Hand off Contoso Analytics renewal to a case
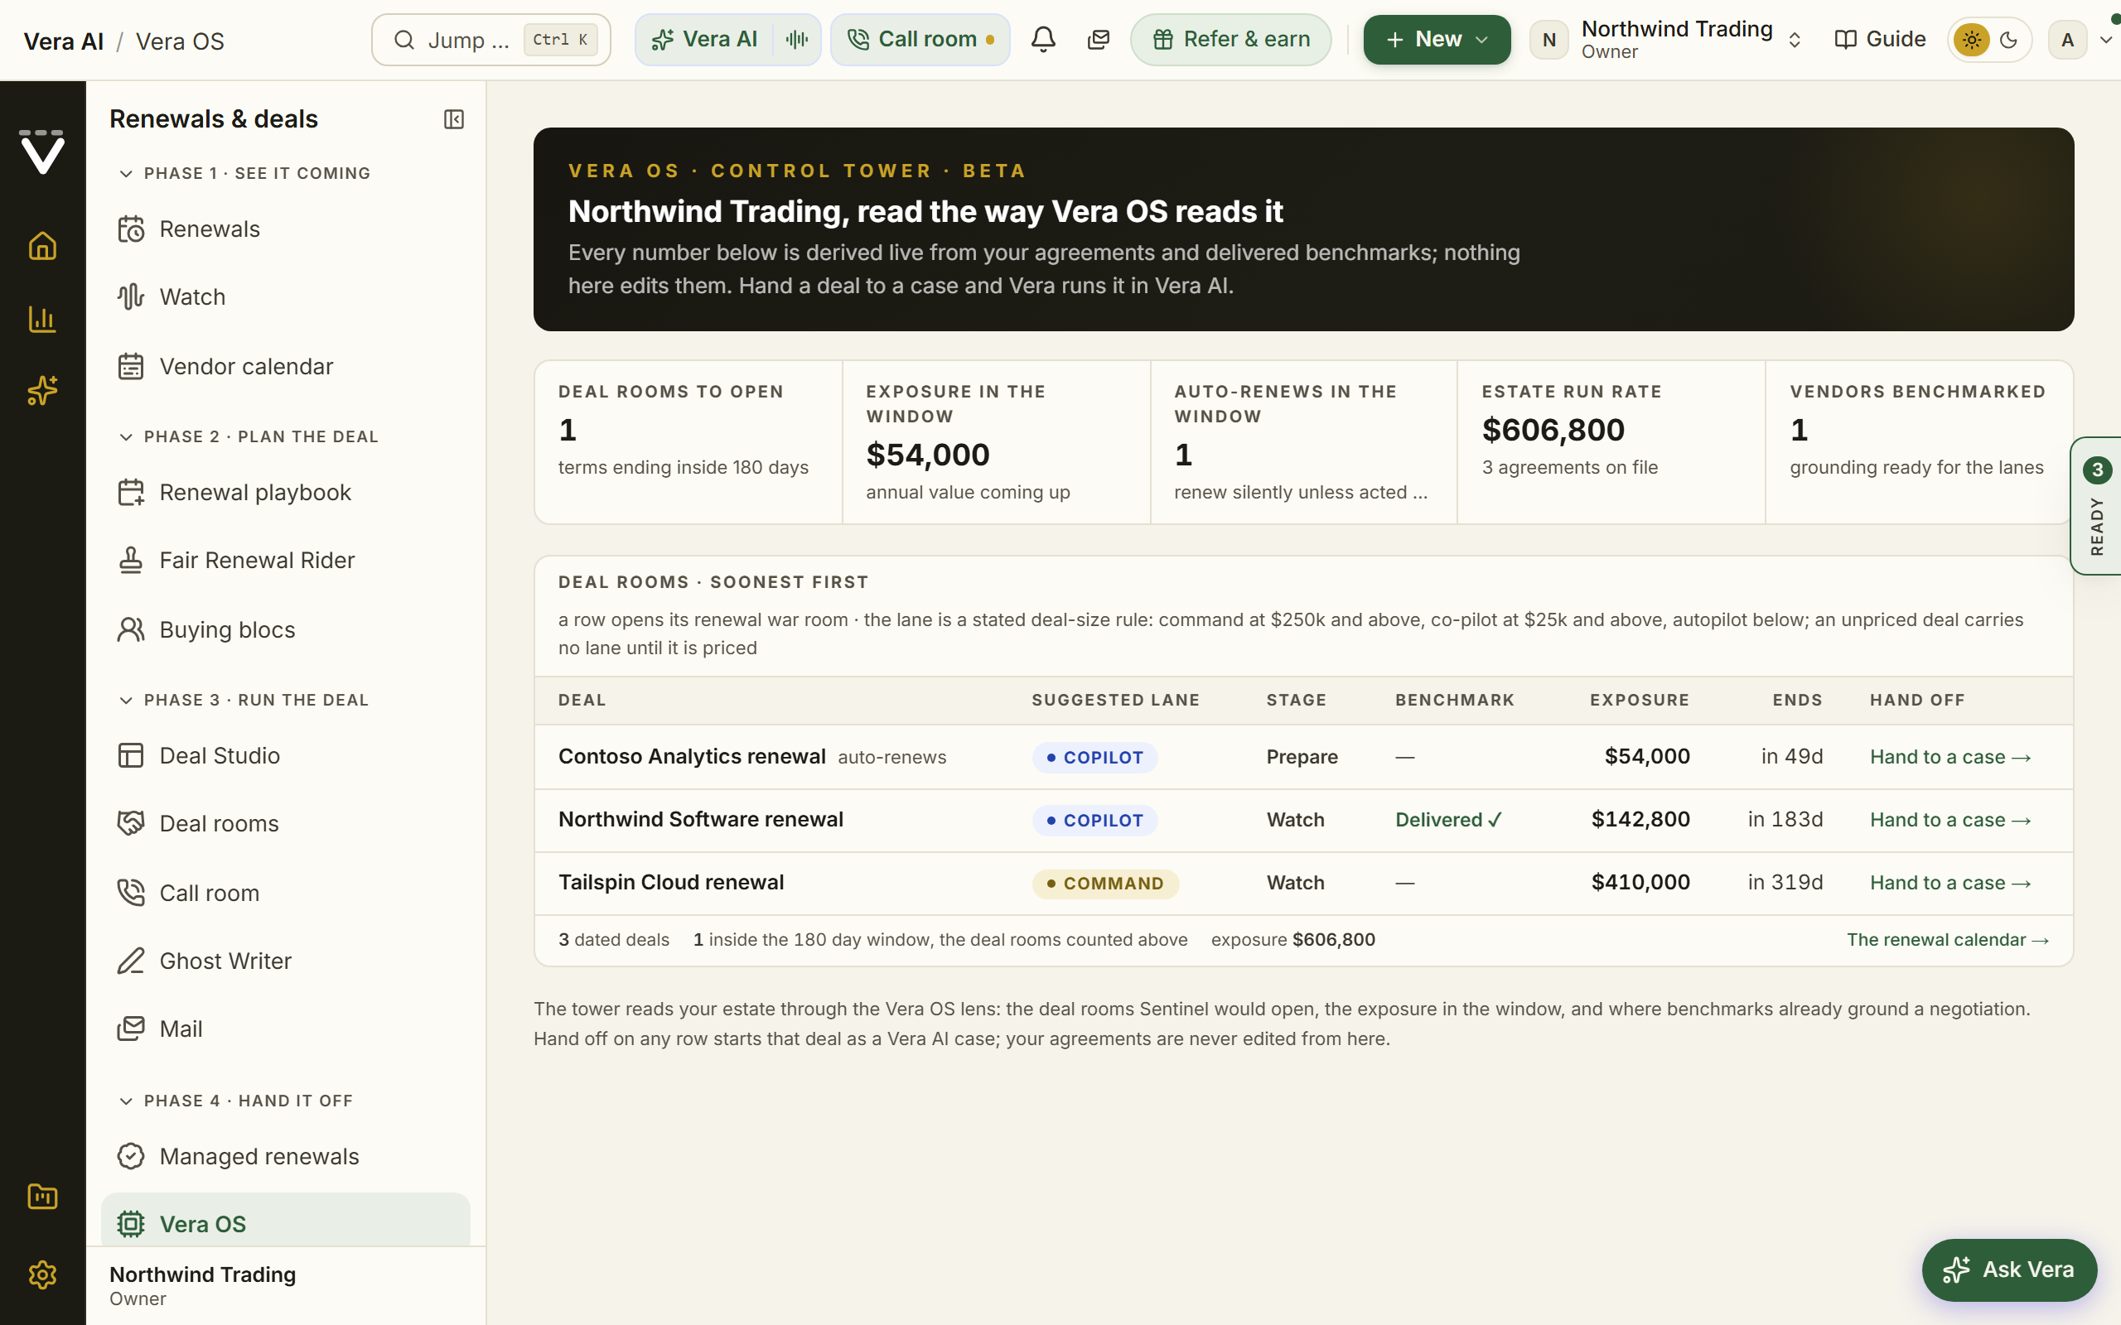 click(x=1950, y=757)
